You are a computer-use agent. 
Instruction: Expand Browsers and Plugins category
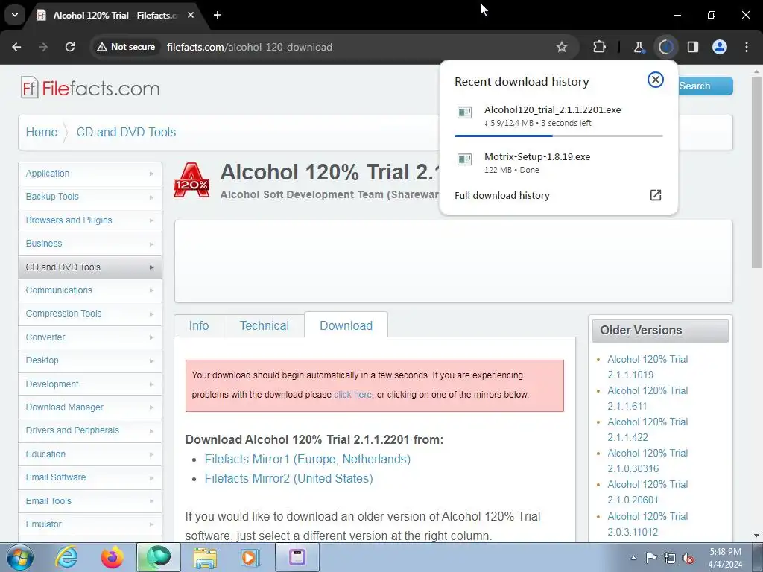click(x=90, y=220)
